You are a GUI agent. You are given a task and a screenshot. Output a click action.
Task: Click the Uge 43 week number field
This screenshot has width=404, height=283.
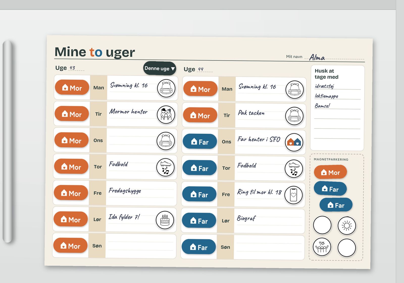[x=77, y=68]
